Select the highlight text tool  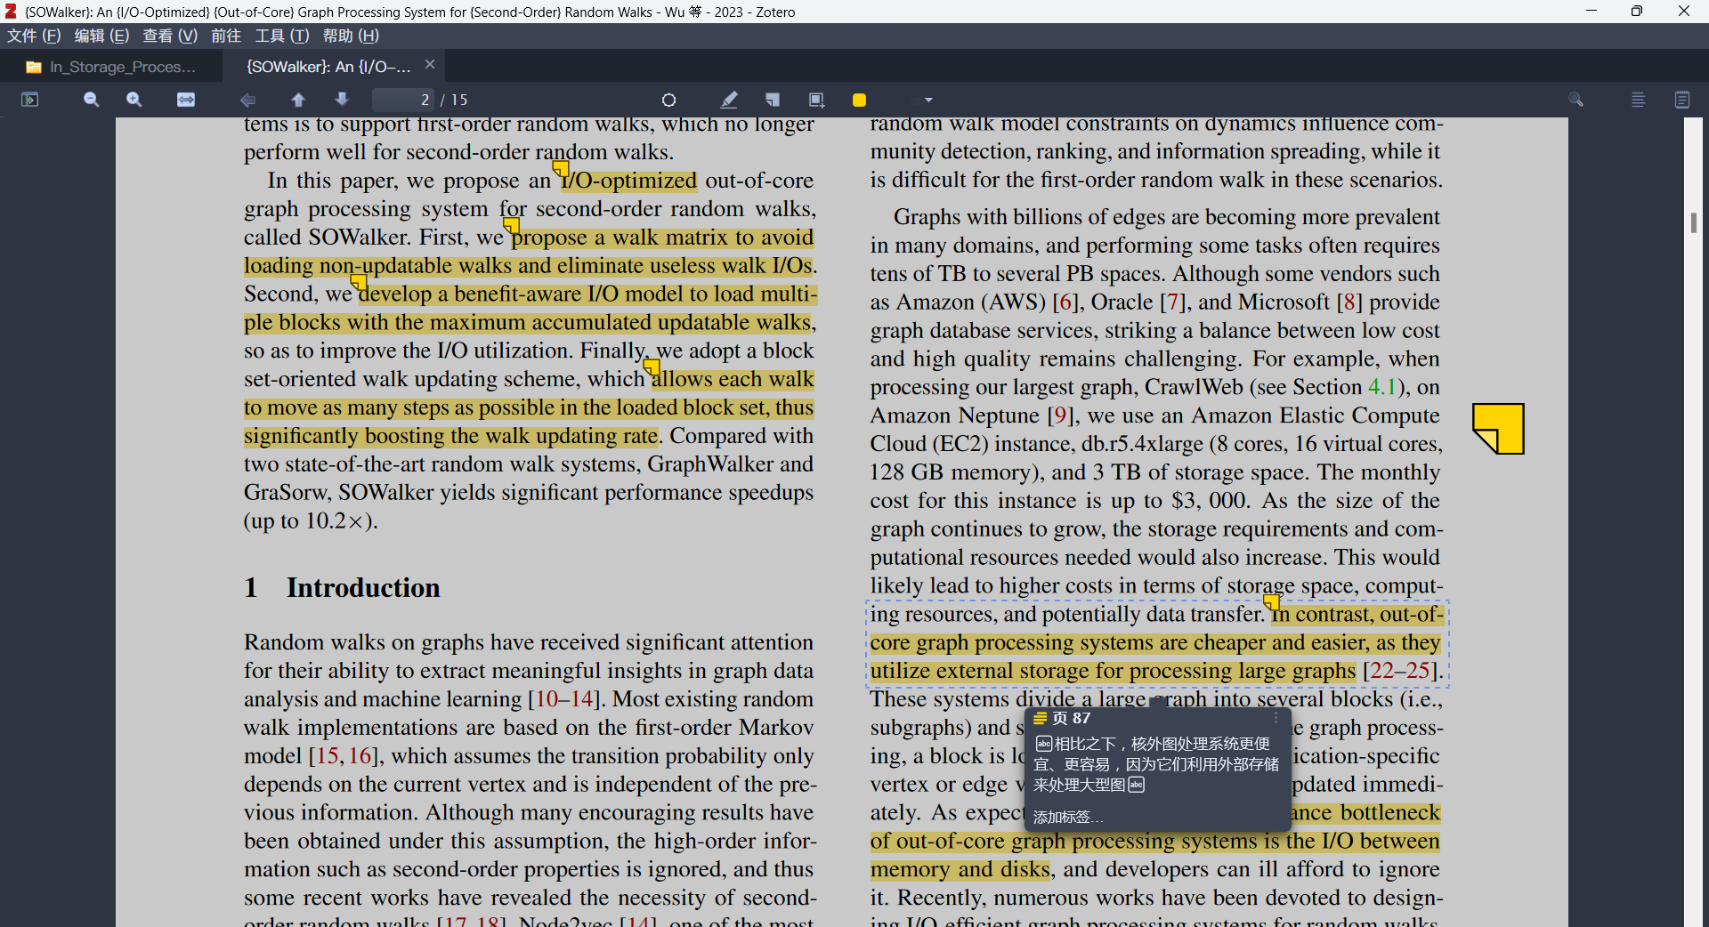(729, 100)
